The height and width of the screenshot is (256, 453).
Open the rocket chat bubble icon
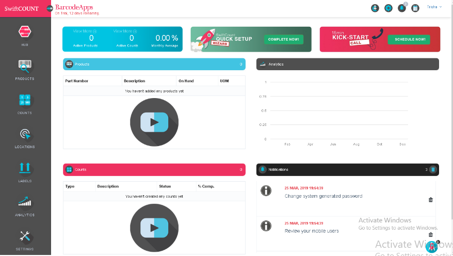(x=432, y=247)
